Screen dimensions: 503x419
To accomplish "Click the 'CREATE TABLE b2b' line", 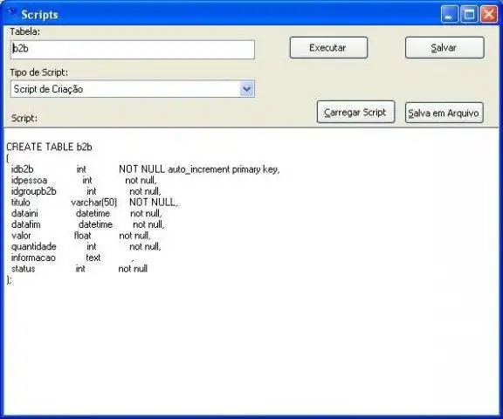I will [x=49, y=147].
